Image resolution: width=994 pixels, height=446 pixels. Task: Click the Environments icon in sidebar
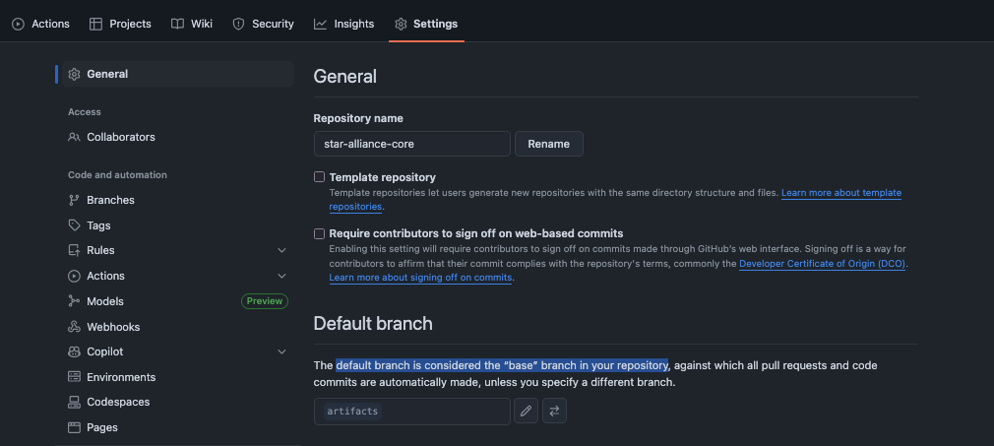74,377
